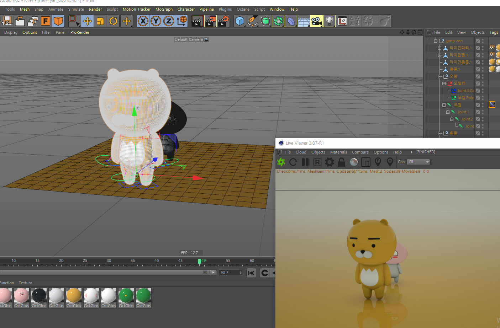
Task: Click the orange F toolbar icon
Action: pos(45,21)
